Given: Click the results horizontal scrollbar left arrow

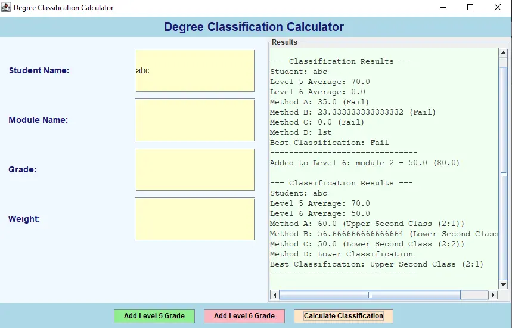Looking at the screenshot, I should [275, 295].
